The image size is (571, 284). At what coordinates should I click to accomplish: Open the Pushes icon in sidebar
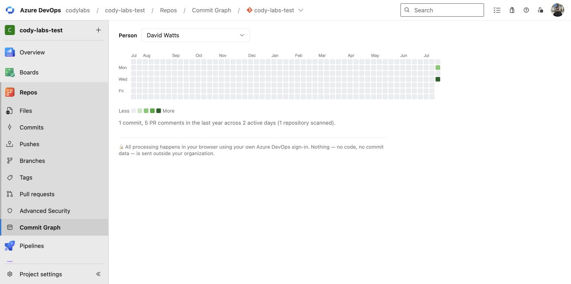(x=10, y=144)
